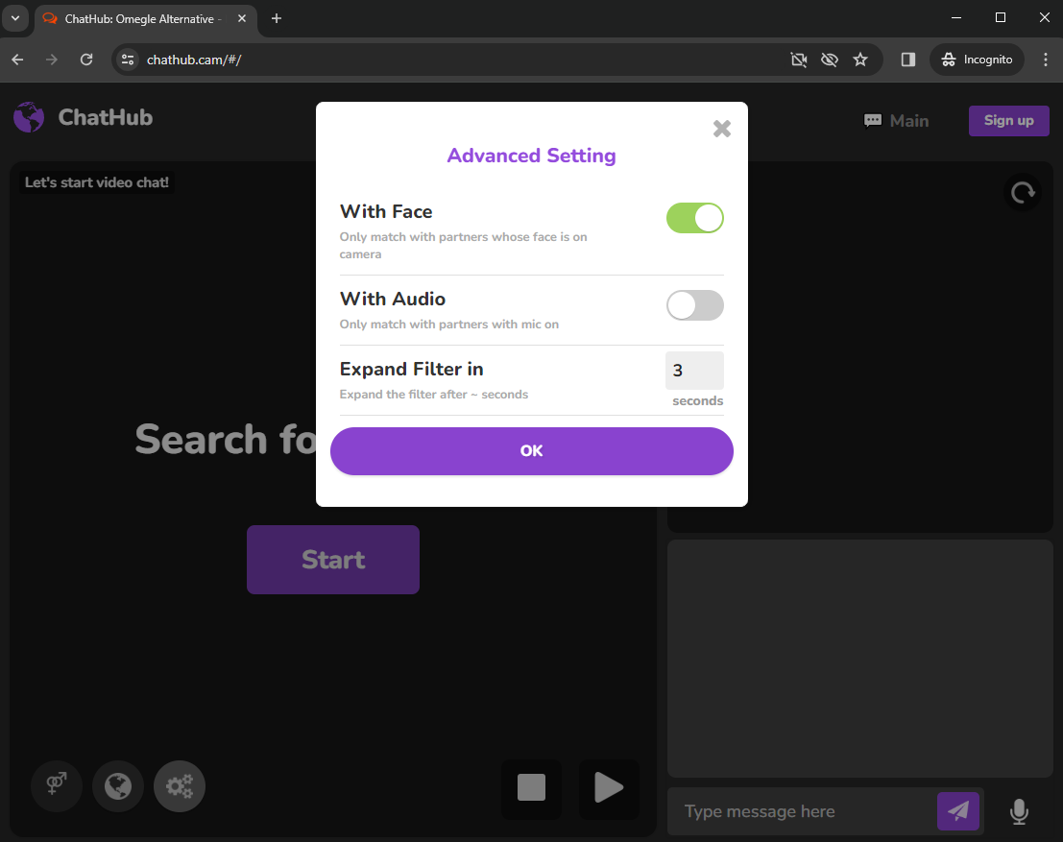
Task: Click the Type message here field
Action: coord(802,811)
